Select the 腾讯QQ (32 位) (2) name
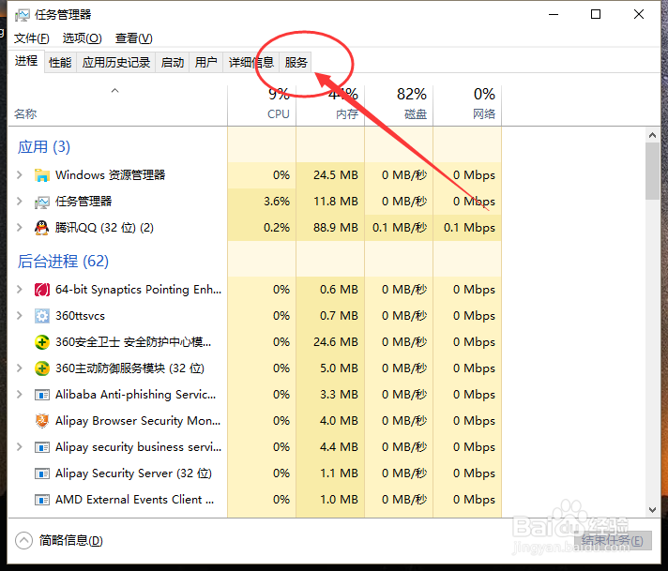 (x=104, y=228)
